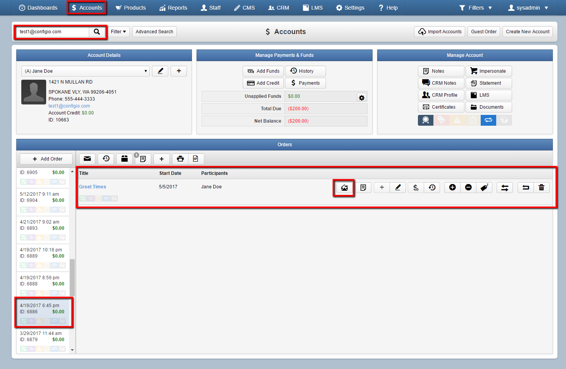Open notes icon for Great Times row
Viewport: 566px width, 369px height.
(x=363, y=188)
